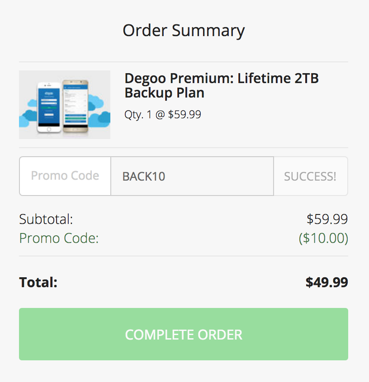Click the gold Android phone in product image
Viewport: 369px width, 382px height.
76,106
